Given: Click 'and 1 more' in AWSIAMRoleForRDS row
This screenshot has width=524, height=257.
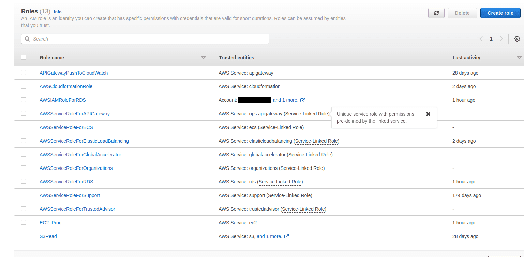Looking at the screenshot, I should [x=286, y=100].
